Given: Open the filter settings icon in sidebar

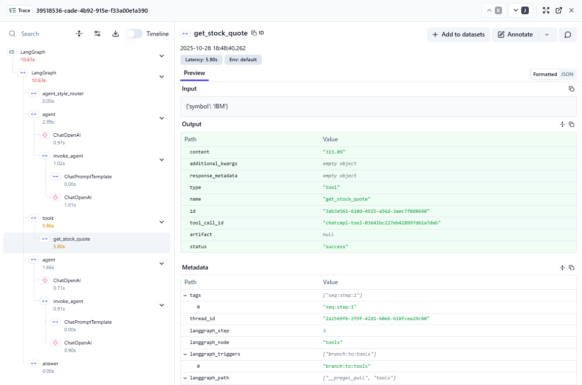Looking at the screenshot, I should click(x=97, y=34).
